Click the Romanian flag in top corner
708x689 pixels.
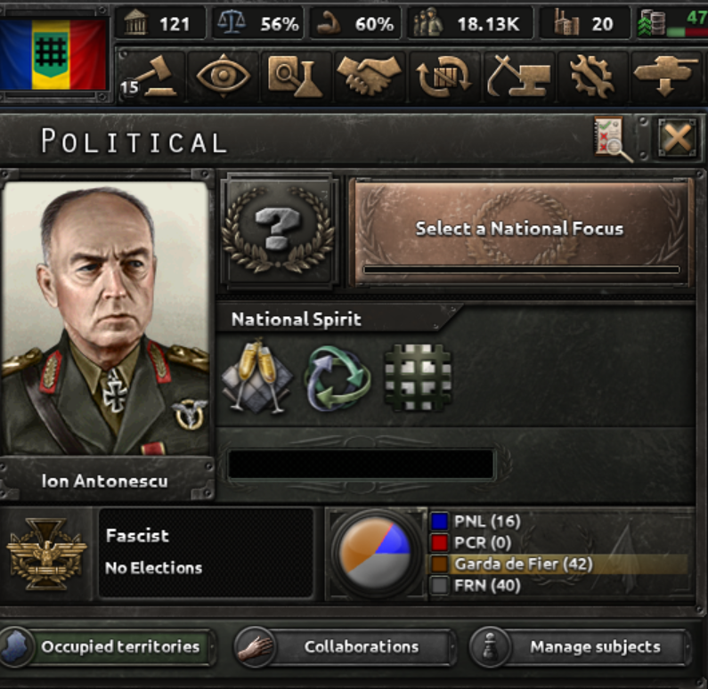[x=53, y=54]
